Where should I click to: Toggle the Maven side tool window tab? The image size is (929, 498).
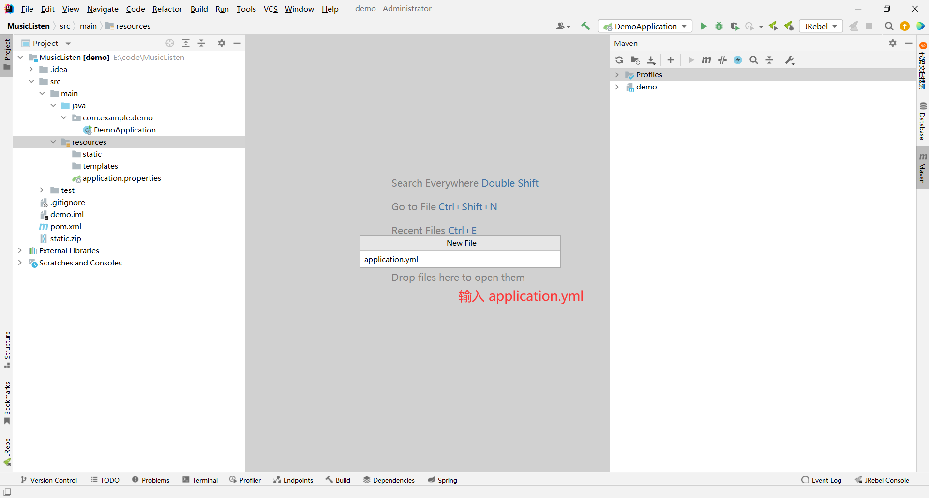click(x=923, y=168)
